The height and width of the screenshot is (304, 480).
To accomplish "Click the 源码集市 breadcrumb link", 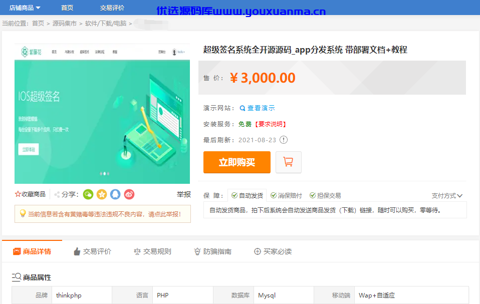I will coord(65,23).
